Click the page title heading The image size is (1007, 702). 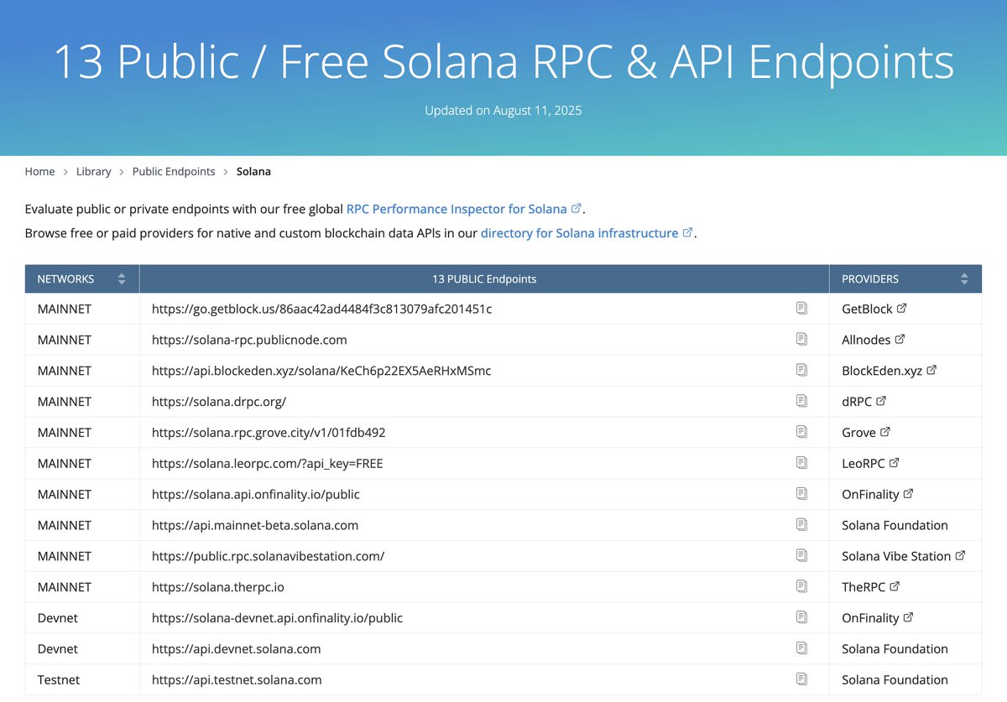click(503, 61)
